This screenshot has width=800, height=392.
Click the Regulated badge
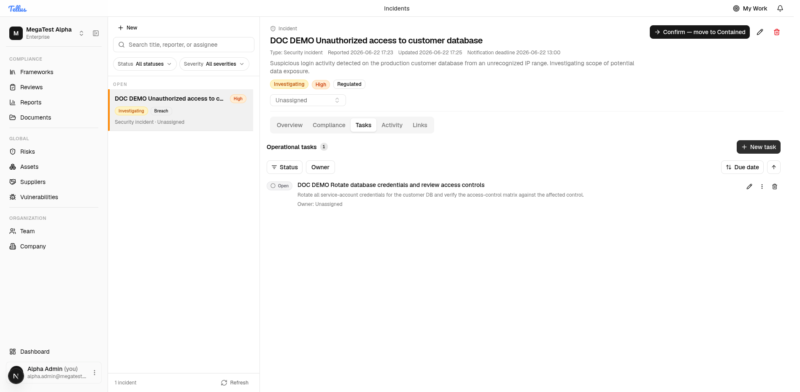click(349, 84)
